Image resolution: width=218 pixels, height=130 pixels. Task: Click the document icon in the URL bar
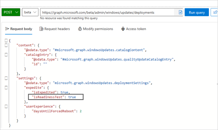180,12
